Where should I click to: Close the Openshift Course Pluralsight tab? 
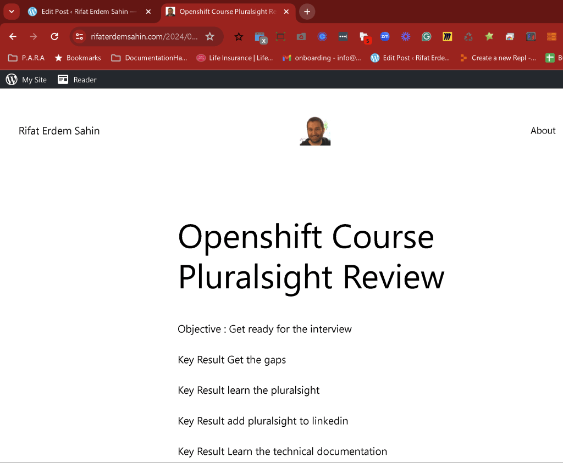pos(286,12)
